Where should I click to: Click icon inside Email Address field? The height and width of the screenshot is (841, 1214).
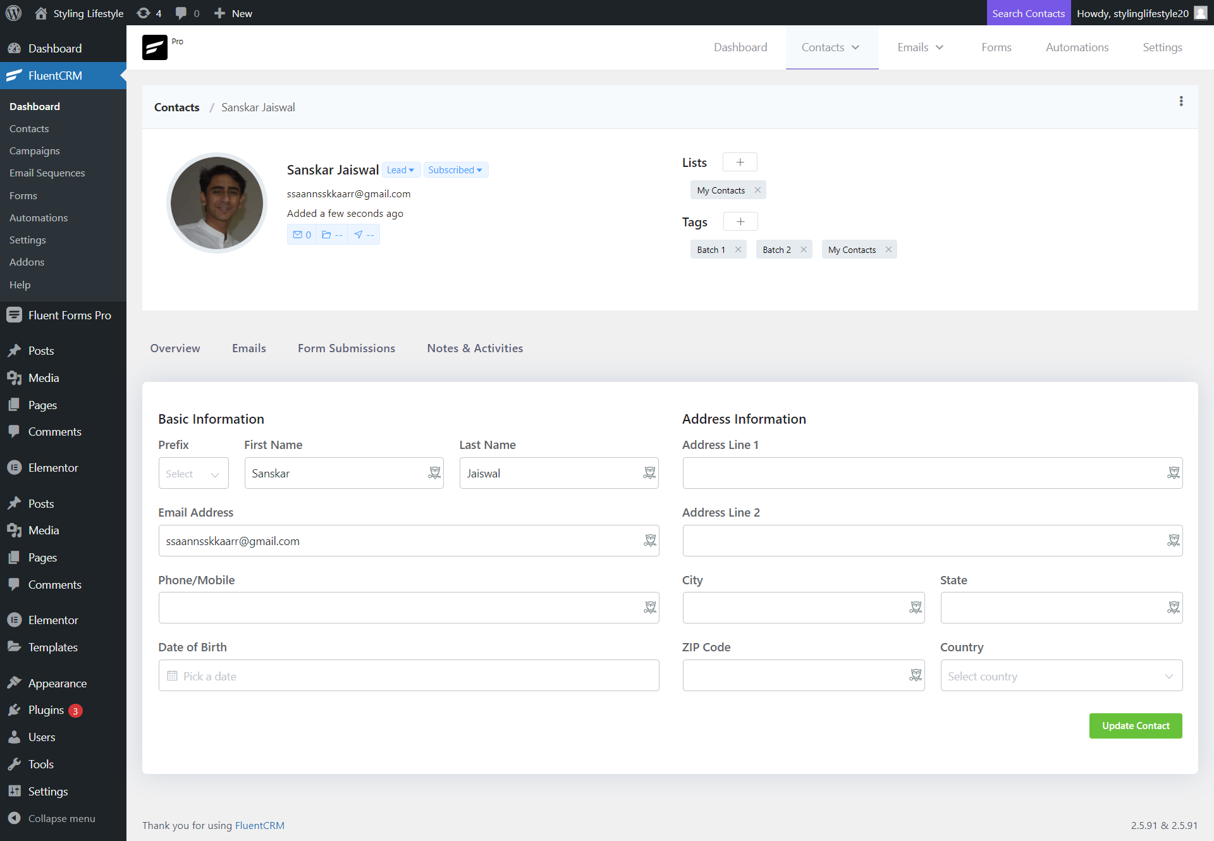click(x=650, y=541)
